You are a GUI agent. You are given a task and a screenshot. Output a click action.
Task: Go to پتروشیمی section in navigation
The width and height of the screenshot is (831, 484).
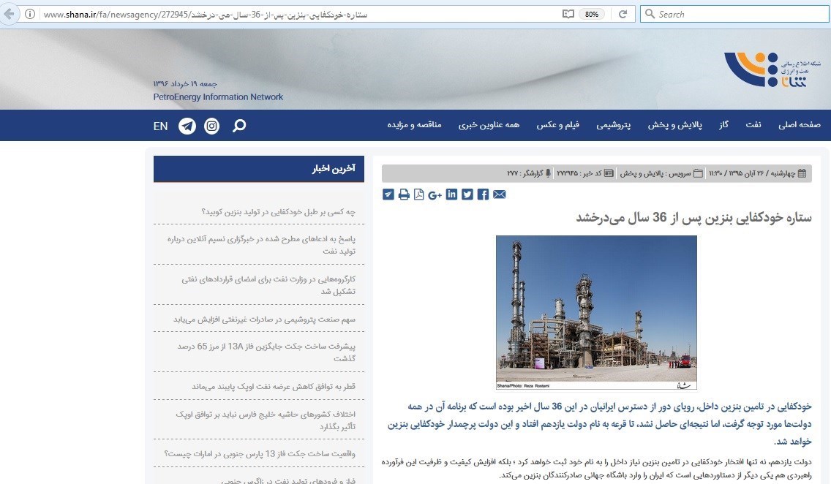(614, 125)
